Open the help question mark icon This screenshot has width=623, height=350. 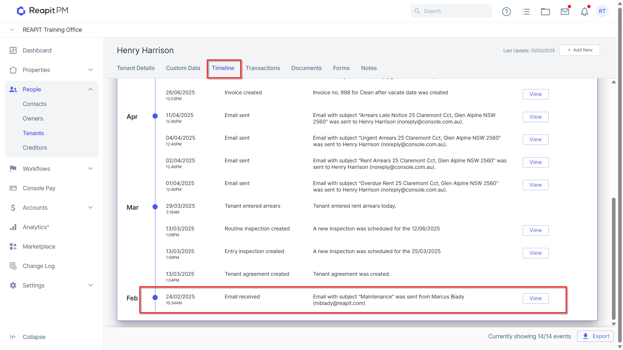(x=506, y=12)
